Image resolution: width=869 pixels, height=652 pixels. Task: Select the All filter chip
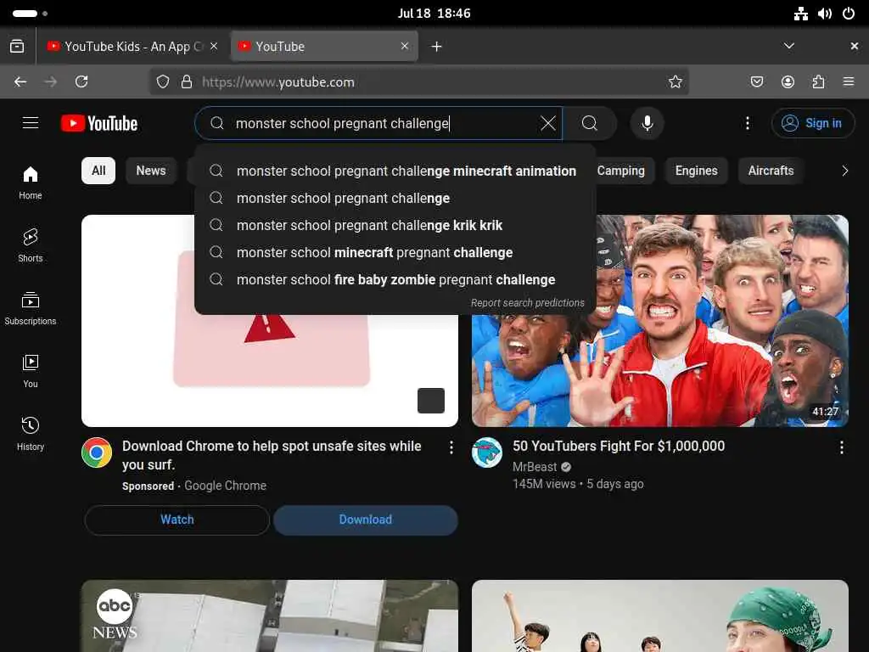[98, 171]
